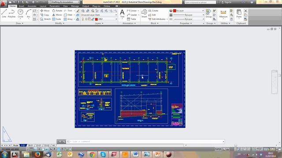The height and width of the screenshot is (158, 282).
Task: Click the Scale tool
Action: 57,19
